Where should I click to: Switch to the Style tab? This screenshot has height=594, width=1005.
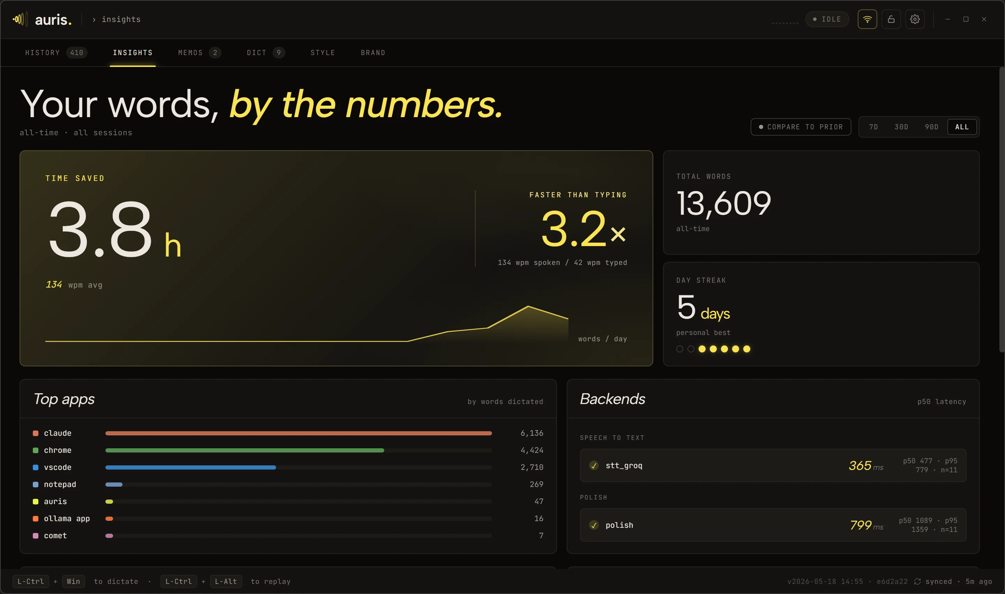point(322,53)
